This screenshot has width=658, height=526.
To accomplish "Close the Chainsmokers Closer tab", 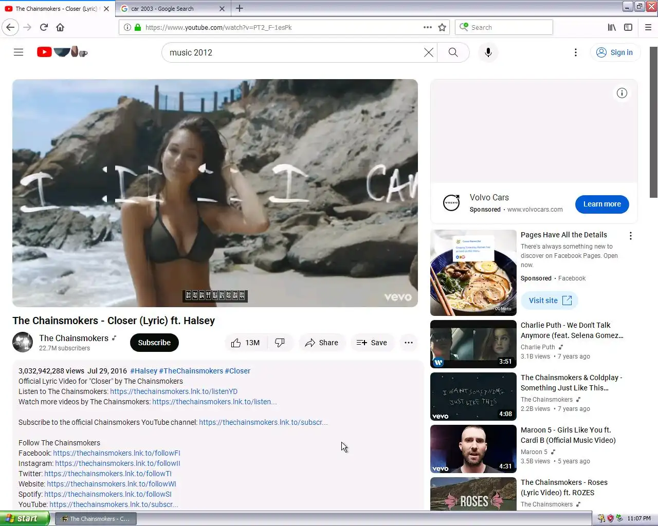I will tap(106, 9).
